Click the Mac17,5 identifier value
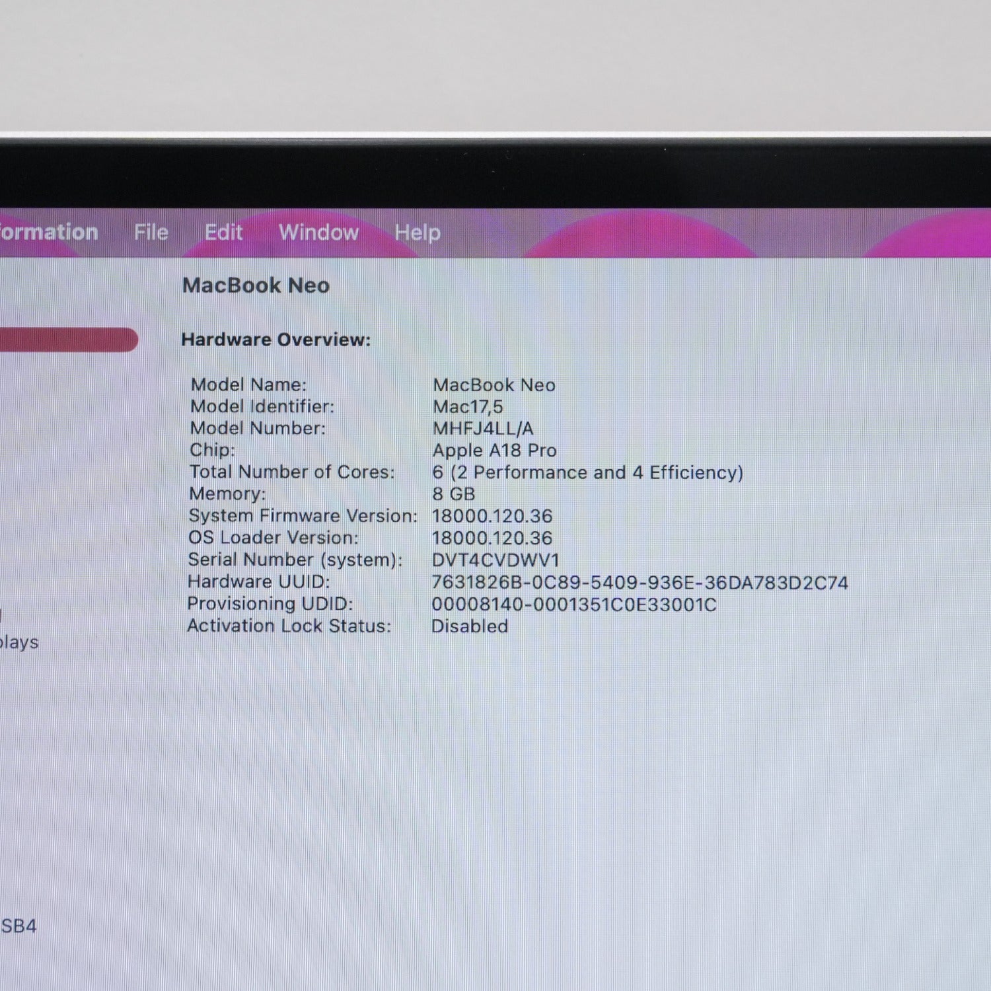Image resolution: width=991 pixels, height=991 pixels. [468, 406]
